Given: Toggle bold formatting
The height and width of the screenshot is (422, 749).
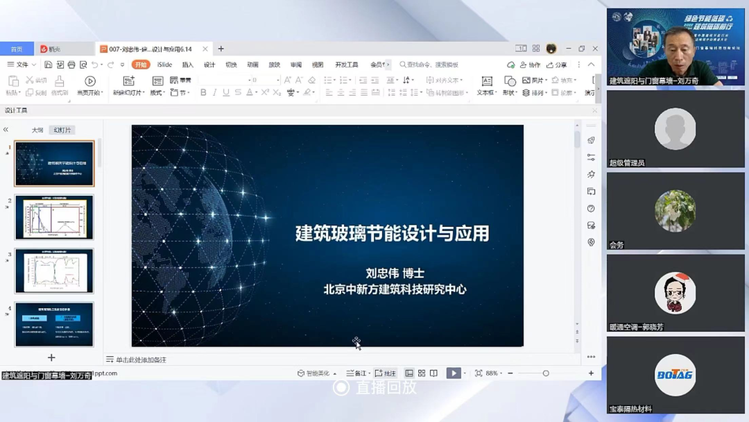Looking at the screenshot, I should tap(203, 91).
